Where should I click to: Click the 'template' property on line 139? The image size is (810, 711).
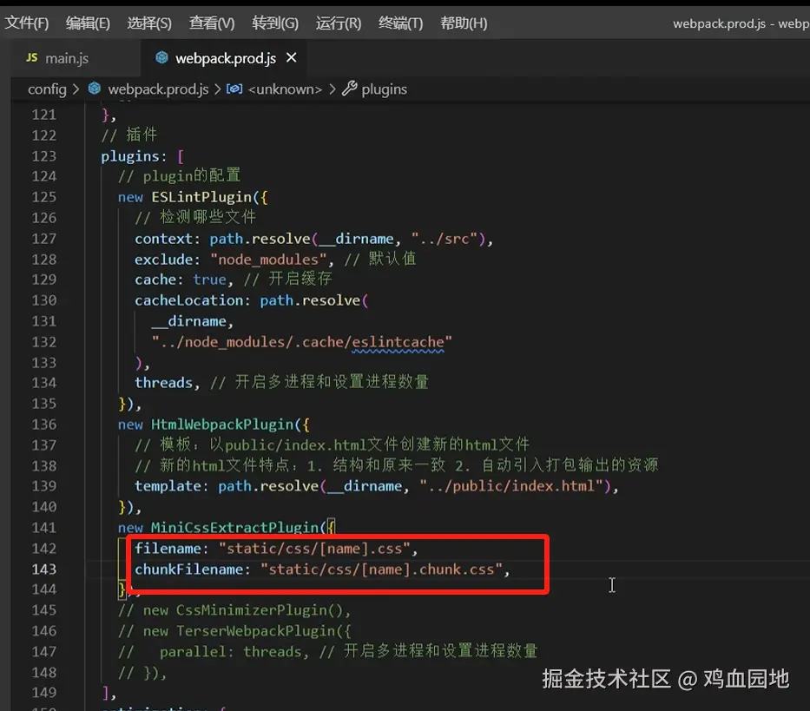[168, 486]
